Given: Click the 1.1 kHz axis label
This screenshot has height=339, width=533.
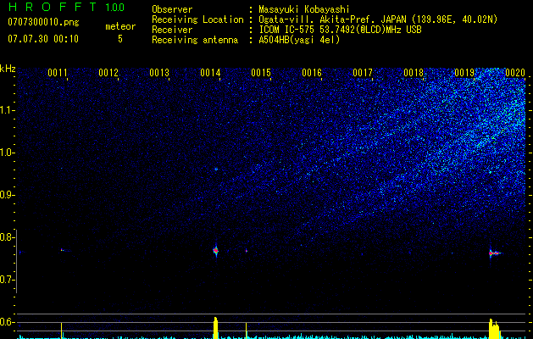Looking at the screenshot, I should click(8, 110).
